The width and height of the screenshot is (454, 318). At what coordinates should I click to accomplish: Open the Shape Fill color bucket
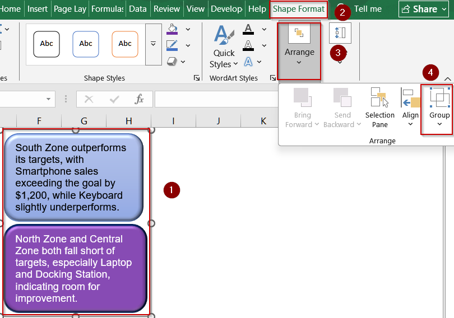click(172, 30)
